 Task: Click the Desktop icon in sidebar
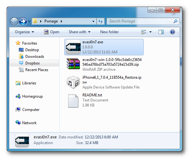(x=21, y=50)
